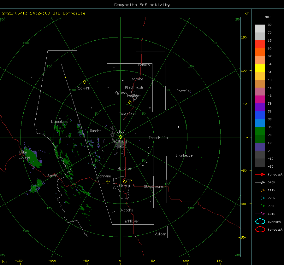Click the Sylvan label near RedDeer

click(121, 93)
